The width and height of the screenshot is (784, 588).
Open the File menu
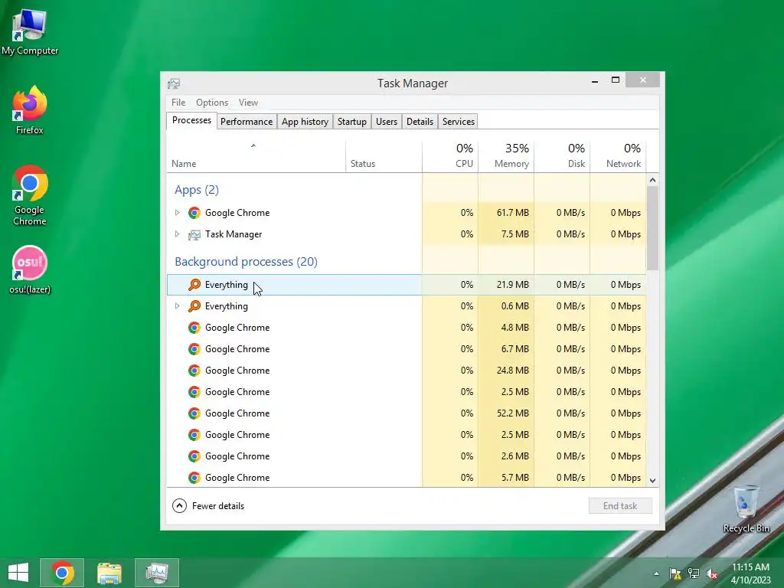(x=178, y=103)
